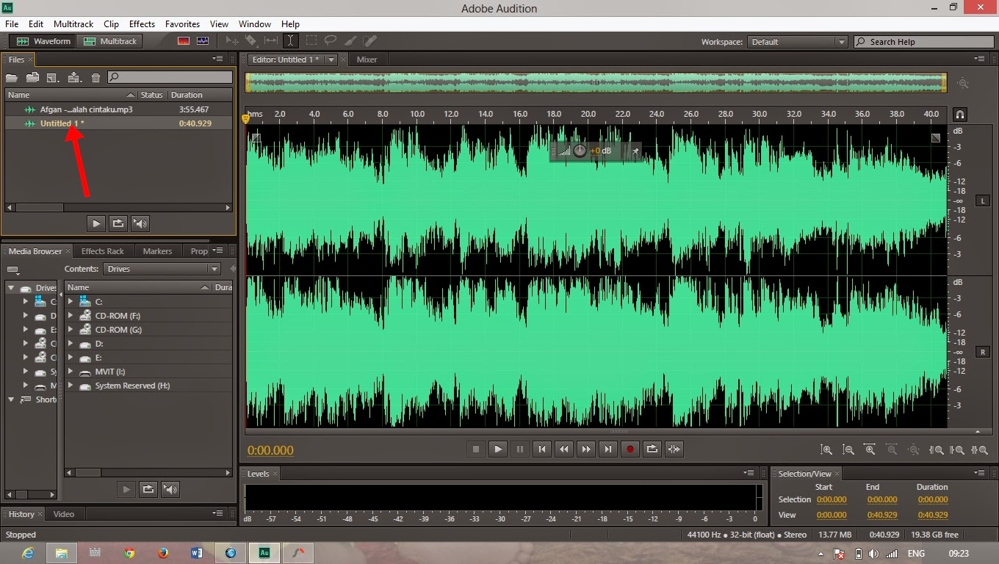Click the Fast Forward button
999x564 pixels.
[585, 449]
